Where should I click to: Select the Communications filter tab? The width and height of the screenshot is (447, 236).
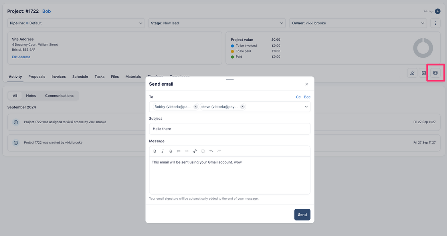(59, 96)
